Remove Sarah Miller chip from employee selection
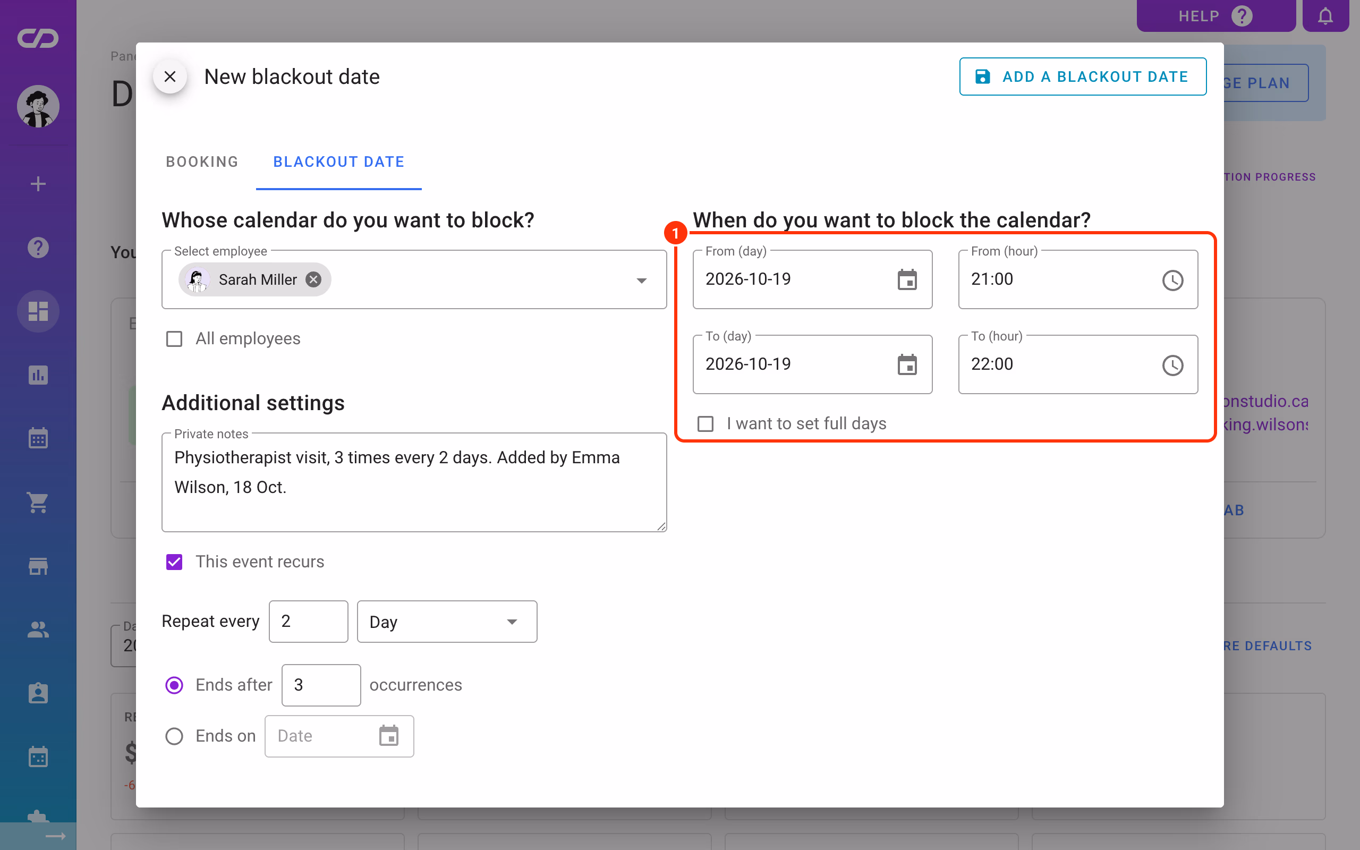The image size is (1360, 850). pos(313,279)
